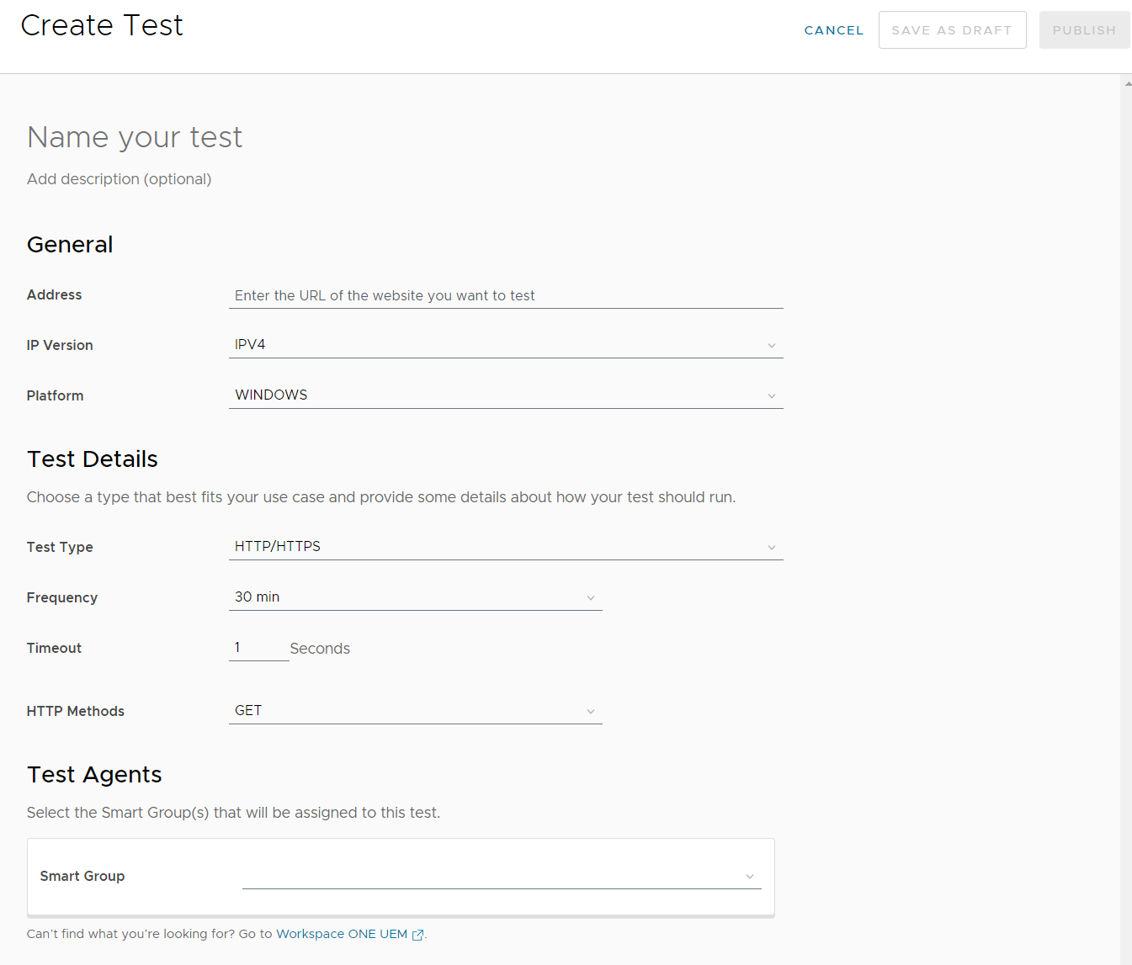Click the Name your test title field
Screen dimensions: 1132x965
pos(135,137)
